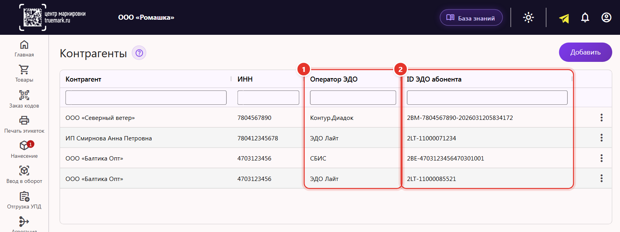
Task: Sort by the Контрагент column header
Action: (x=83, y=79)
